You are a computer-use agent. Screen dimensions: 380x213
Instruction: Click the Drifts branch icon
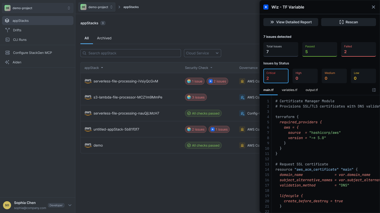point(8,30)
